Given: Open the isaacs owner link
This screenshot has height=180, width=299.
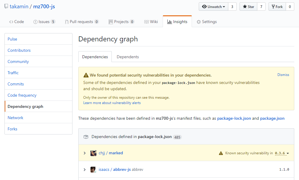Looking at the screenshot, I should pos(104,170).
